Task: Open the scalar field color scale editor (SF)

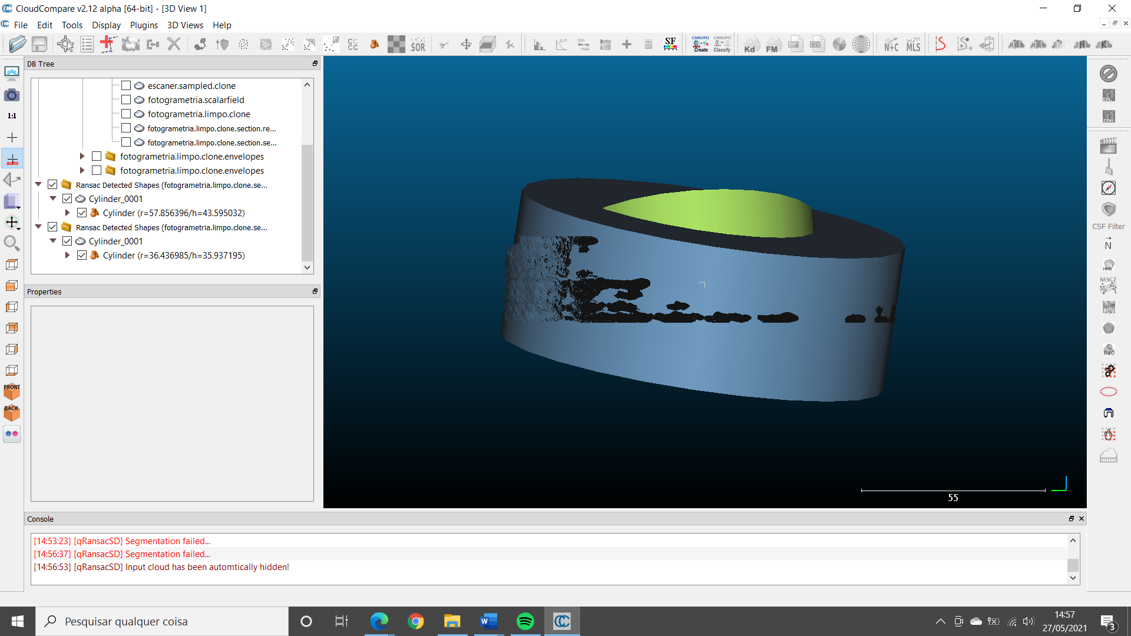Action: [x=670, y=44]
